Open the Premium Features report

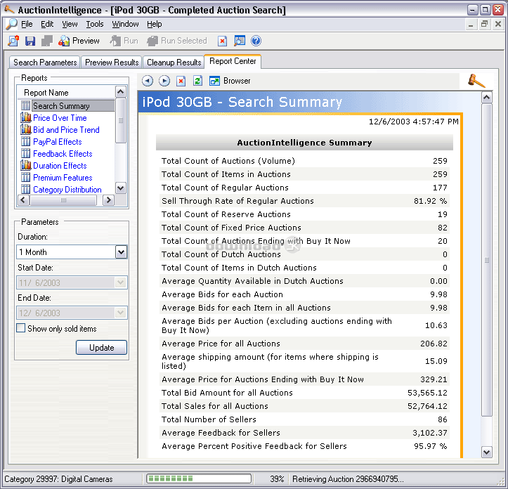point(63,178)
